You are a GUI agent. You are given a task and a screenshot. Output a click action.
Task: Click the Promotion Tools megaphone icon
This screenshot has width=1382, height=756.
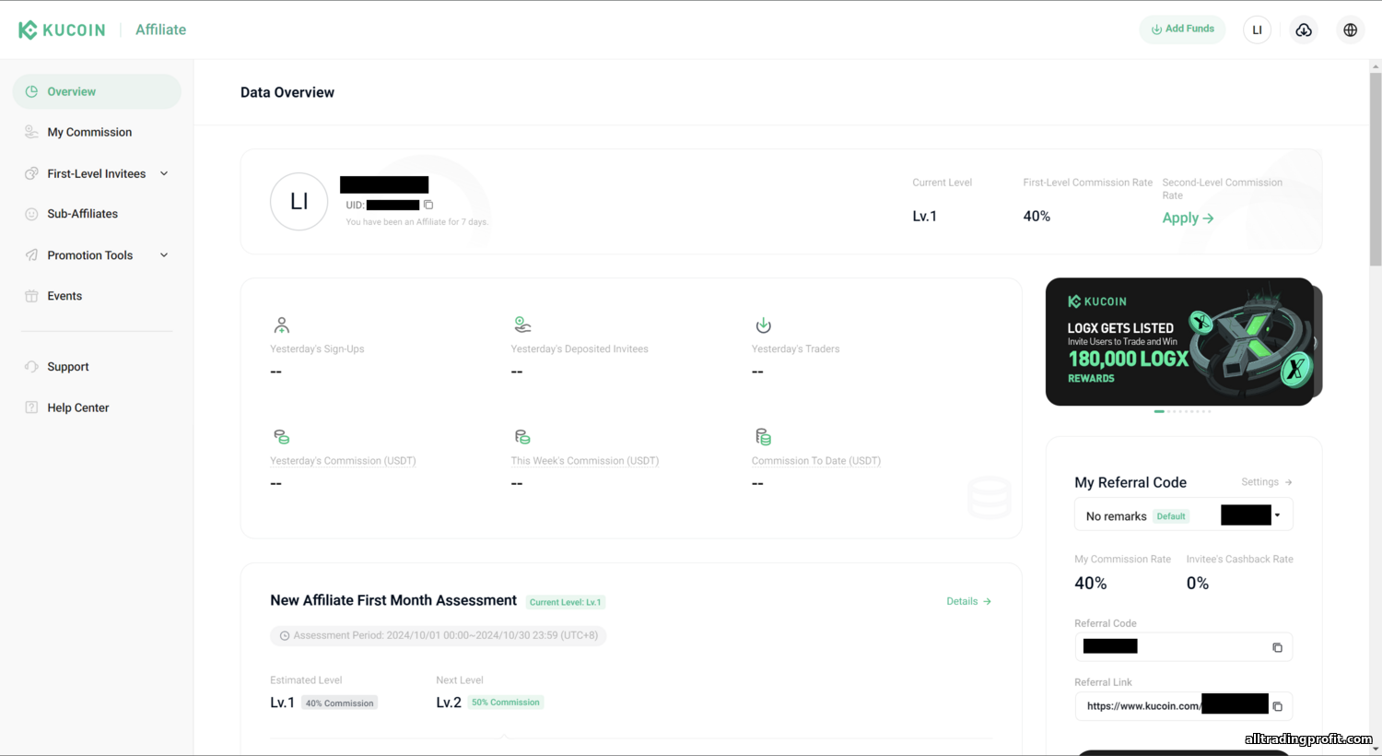pos(31,255)
